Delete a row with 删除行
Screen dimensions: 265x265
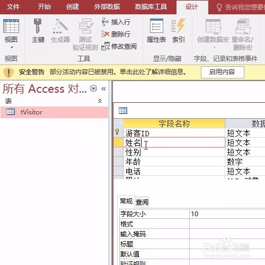click(x=116, y=34)
